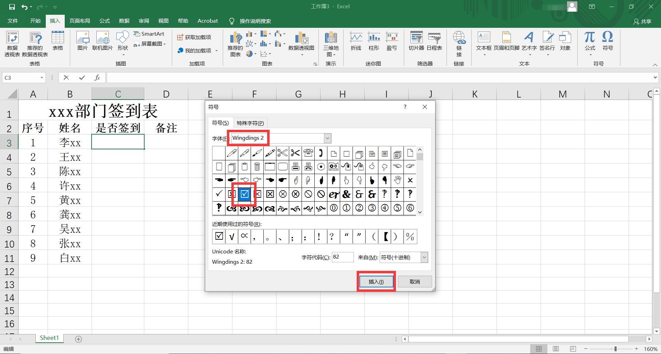Click the character code input field
Screen dimensions: 661x354
coord(343,257)
